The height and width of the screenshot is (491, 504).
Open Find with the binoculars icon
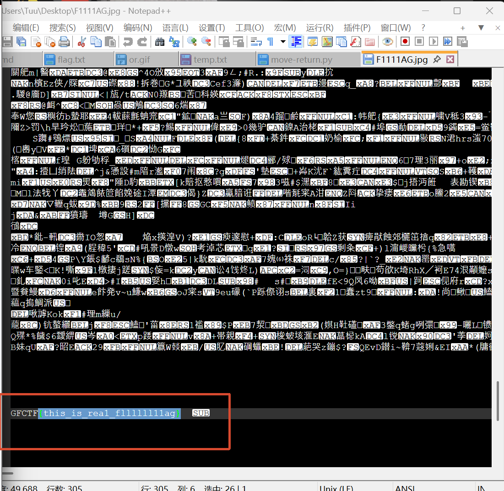click(160, 42)
